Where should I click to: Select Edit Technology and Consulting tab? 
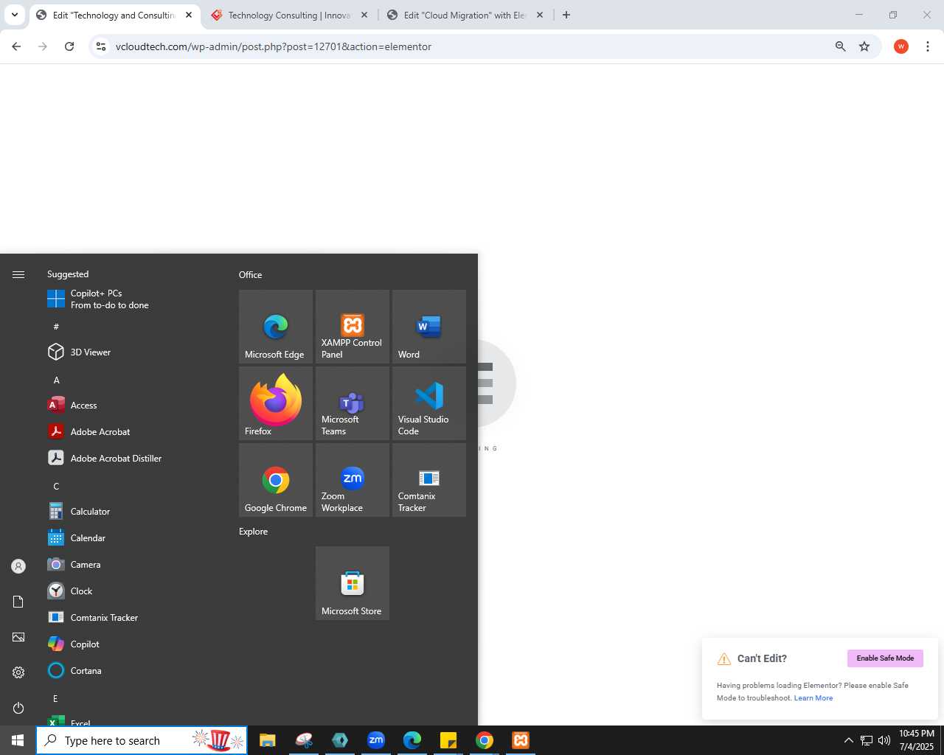coord(114,15)
